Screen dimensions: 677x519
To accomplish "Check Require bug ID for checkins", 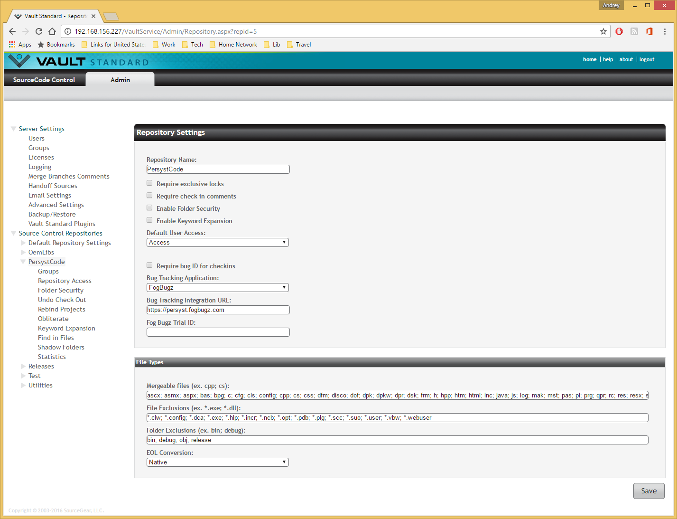I will [x=149, y=265].
